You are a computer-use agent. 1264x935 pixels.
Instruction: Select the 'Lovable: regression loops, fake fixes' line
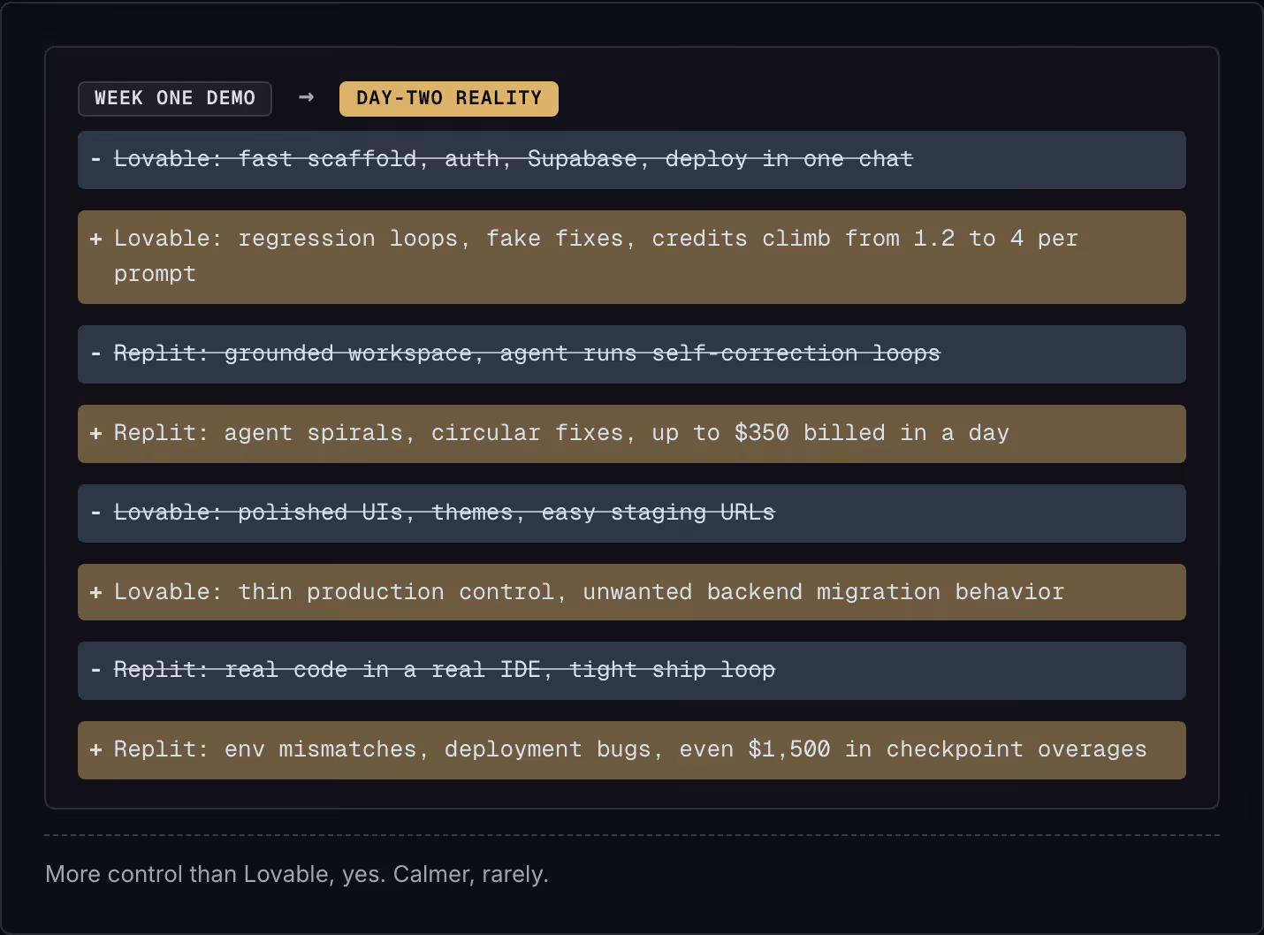click(632, 257)
